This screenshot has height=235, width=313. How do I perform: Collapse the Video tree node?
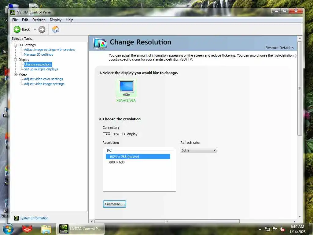[x=15, y=74]
